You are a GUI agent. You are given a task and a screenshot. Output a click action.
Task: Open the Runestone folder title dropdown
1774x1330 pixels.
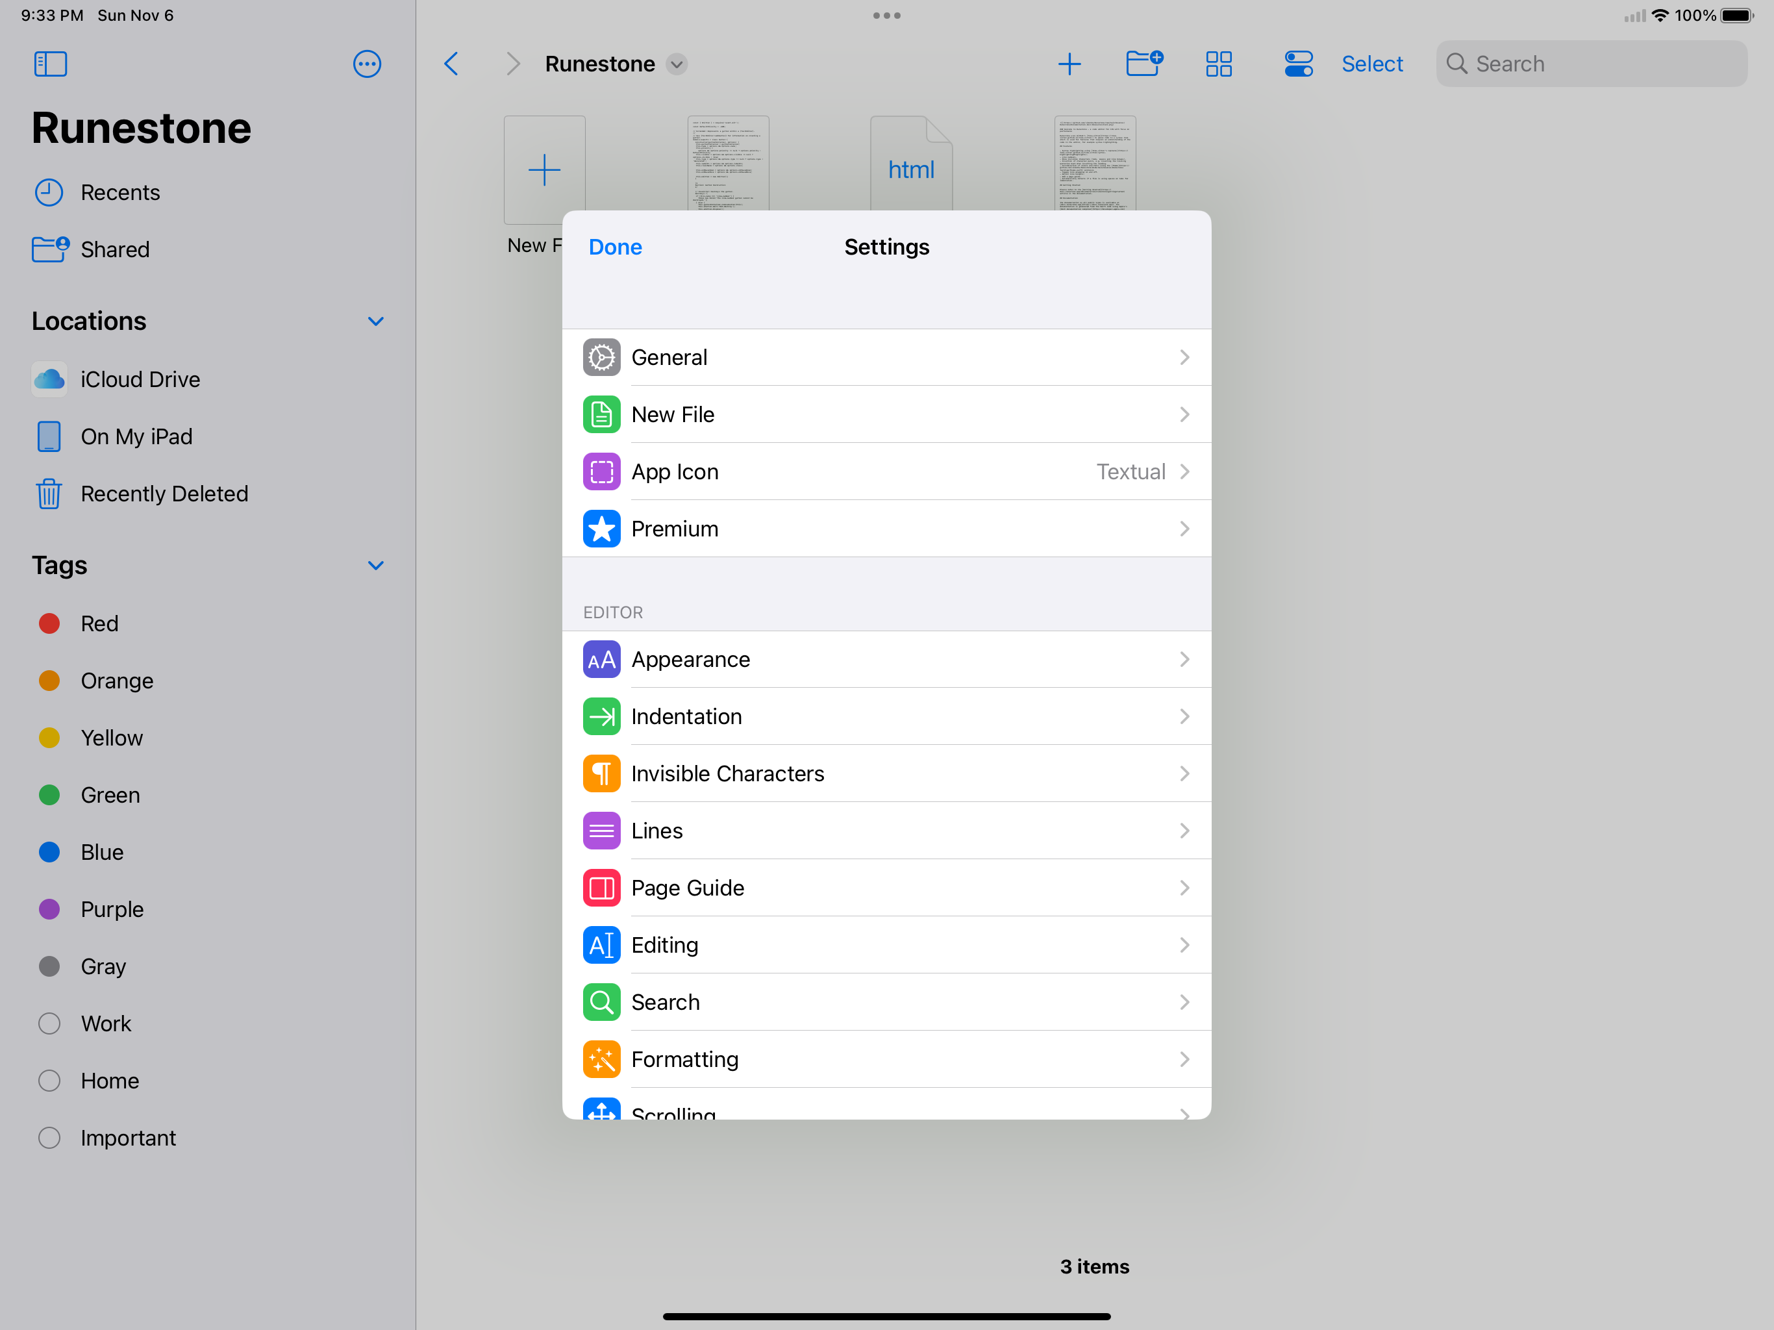coord(677,64)
